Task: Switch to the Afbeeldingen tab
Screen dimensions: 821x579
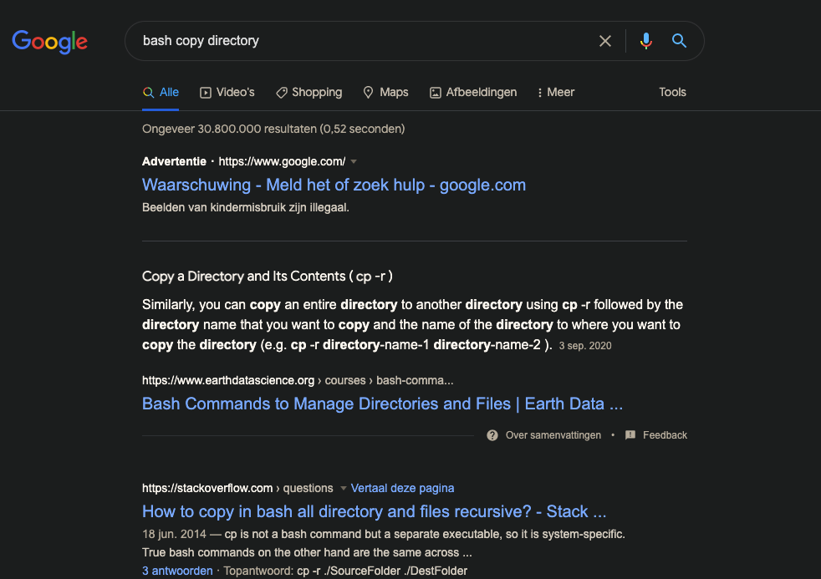Action: pyautogui.click(x=473, y=93)
